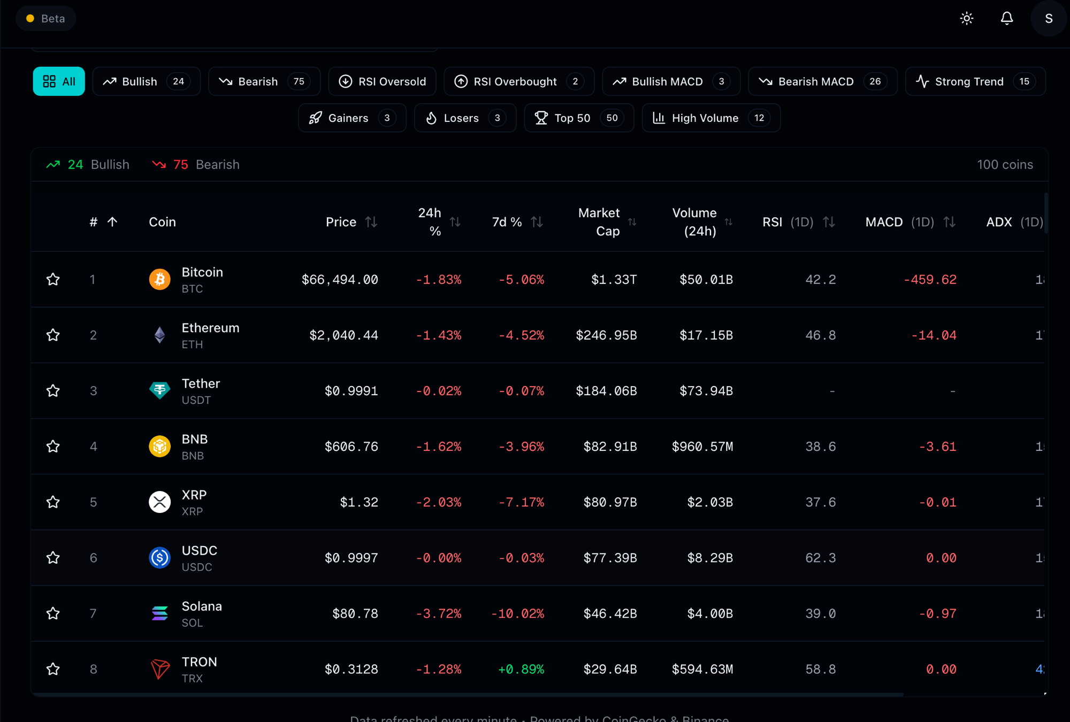The height and width of the screenshot is (722, 1070).
Task: Click the rocket icon on the Gainers filter
Action: point(317,118)
